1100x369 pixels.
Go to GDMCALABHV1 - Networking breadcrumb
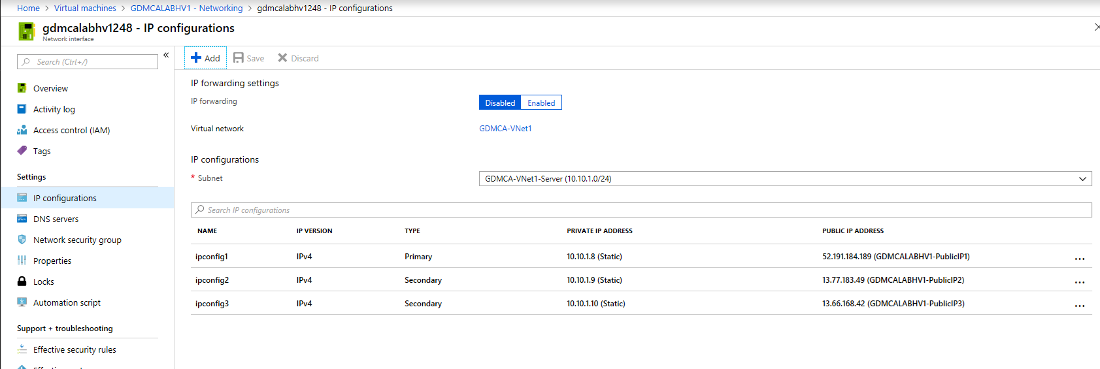tap(186, 8)
